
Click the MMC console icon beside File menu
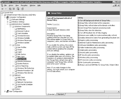[2, 6]
